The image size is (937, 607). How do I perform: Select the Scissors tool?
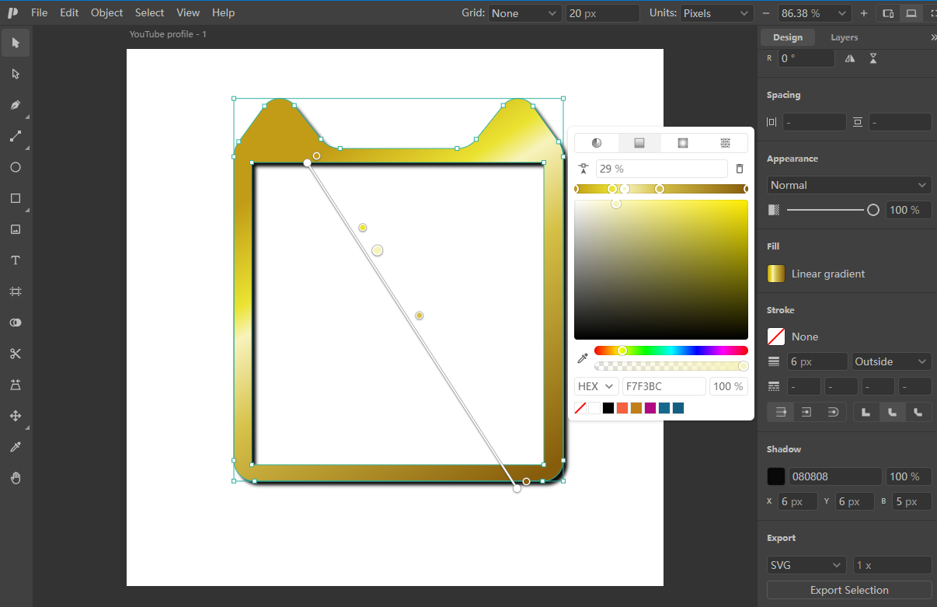point(16,354)
